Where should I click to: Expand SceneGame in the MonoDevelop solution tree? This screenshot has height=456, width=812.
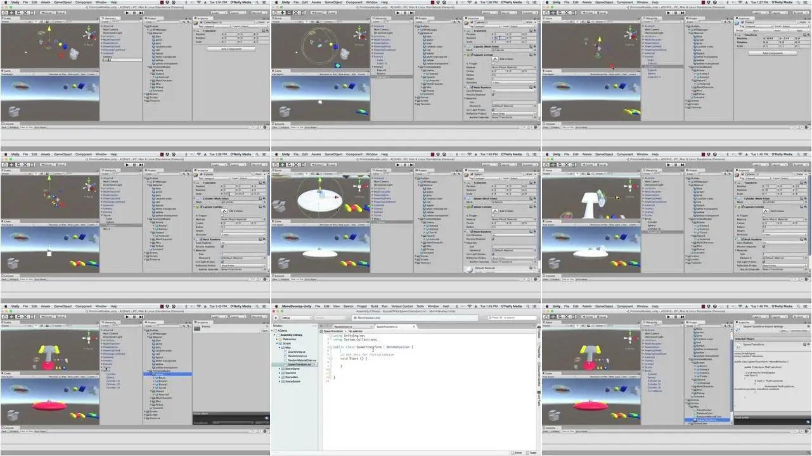coord(280,369)
